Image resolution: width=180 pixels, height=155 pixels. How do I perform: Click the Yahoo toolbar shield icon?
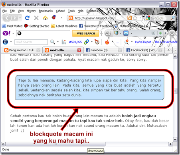coord(116,33)
